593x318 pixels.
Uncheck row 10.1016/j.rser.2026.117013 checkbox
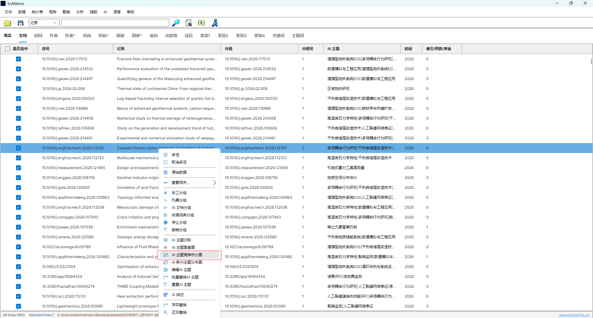point(19,59)
